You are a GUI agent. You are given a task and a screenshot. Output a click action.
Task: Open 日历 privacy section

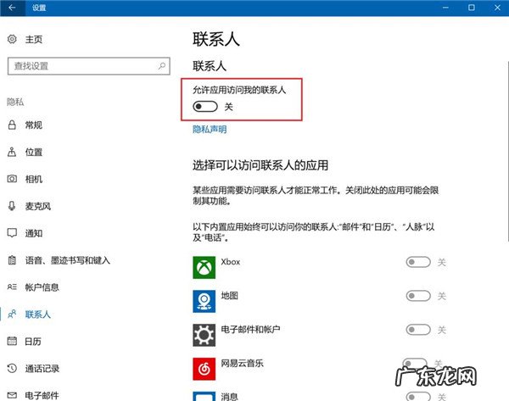(33, 342)
